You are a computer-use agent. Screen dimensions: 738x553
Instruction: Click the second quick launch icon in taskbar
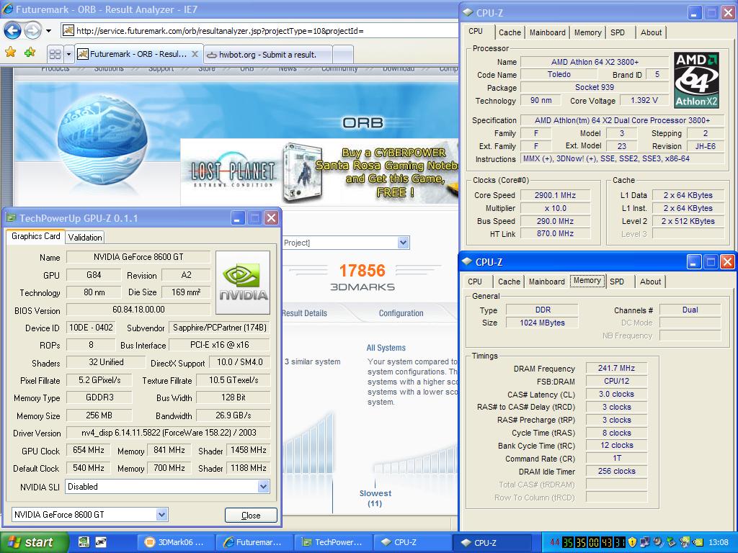[101, 542]
